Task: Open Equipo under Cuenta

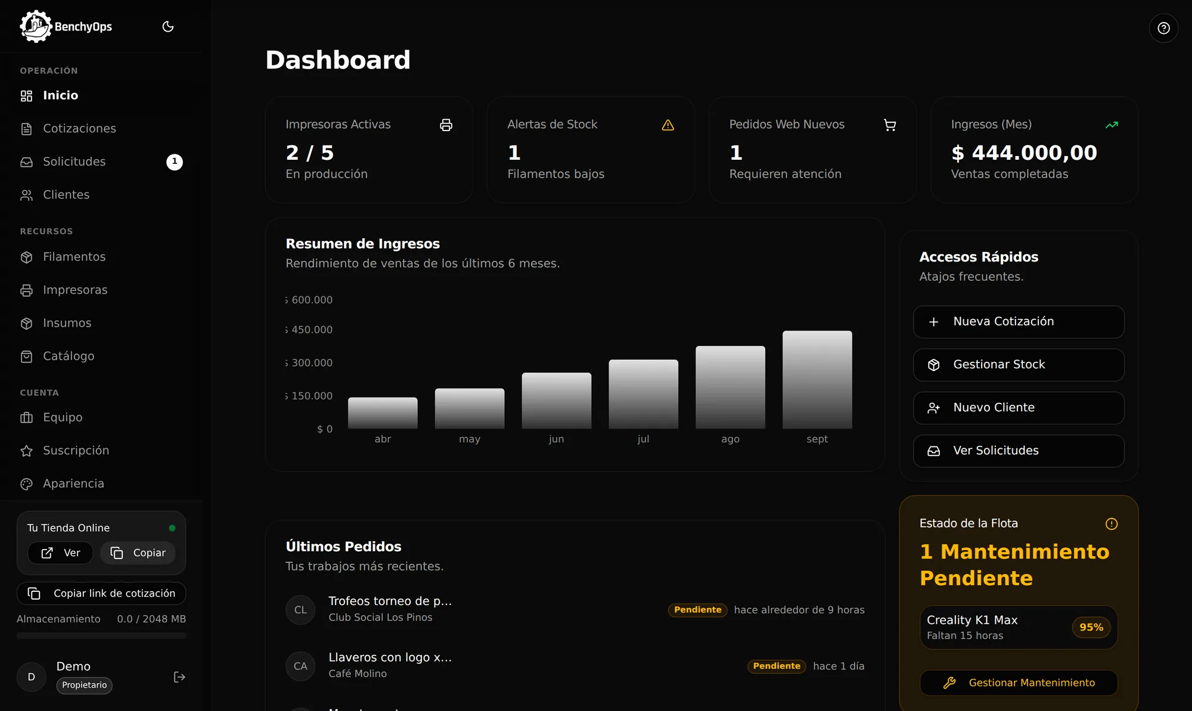Action: pos(101,417)
